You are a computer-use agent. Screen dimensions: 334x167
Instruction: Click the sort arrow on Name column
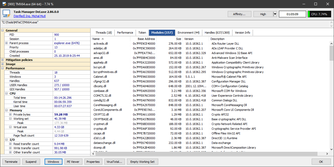pyautogui.click(x=103, y=39)
